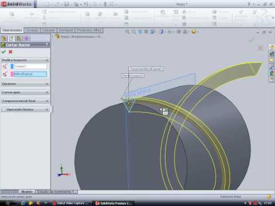Switch to the ConfigurationManager panel icon

click(19, 38)
